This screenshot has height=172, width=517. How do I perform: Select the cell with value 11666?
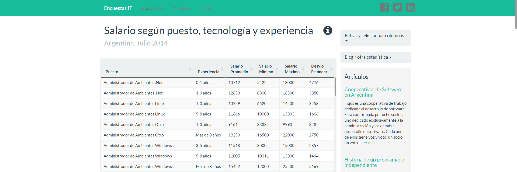coord(240,114)
